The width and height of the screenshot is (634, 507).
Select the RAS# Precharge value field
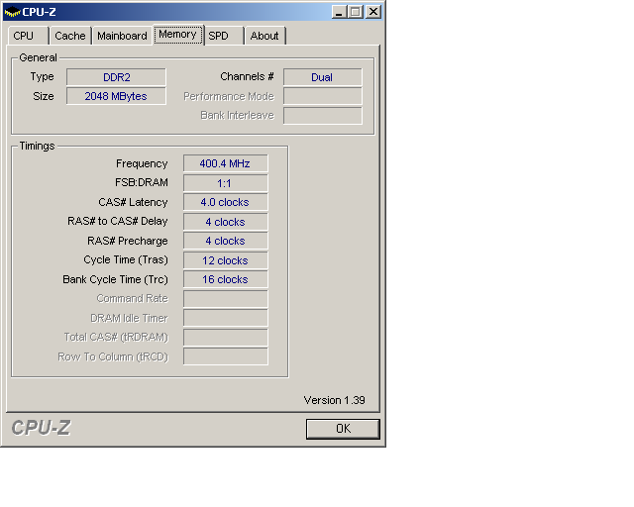pyautogui.click(x=225, y=241)
